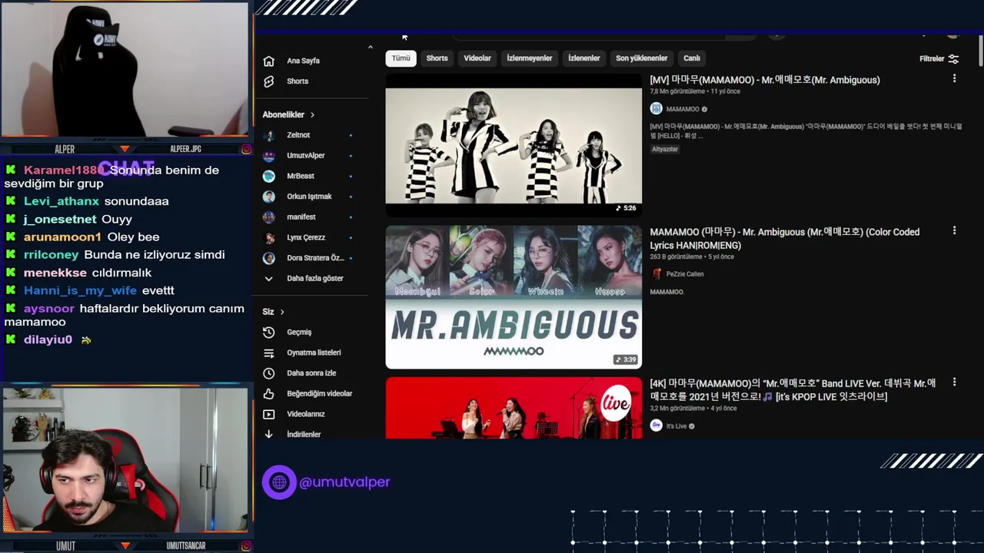Click menekkse username in chat
Screen dimensions: 984x553
point(55,273)
